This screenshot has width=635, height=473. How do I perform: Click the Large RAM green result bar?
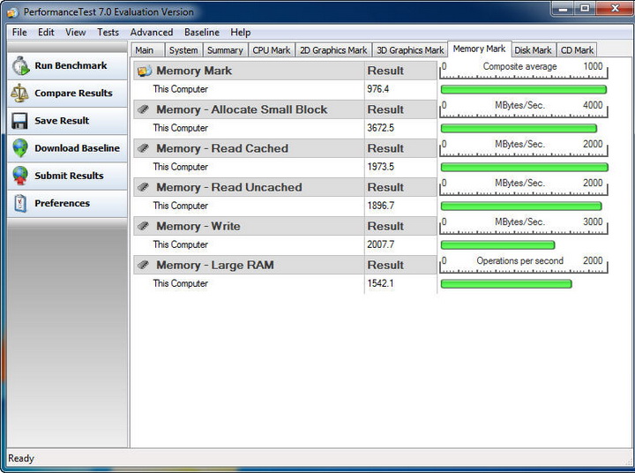tap(506, 284)
